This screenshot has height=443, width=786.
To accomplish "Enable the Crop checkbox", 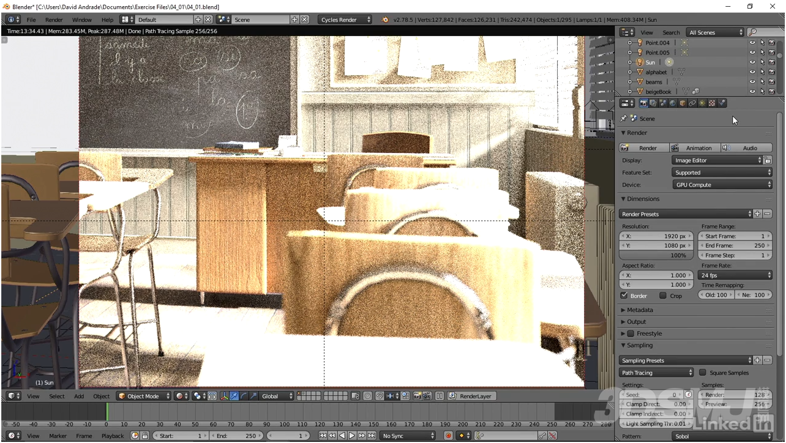I will pos(663,296).
